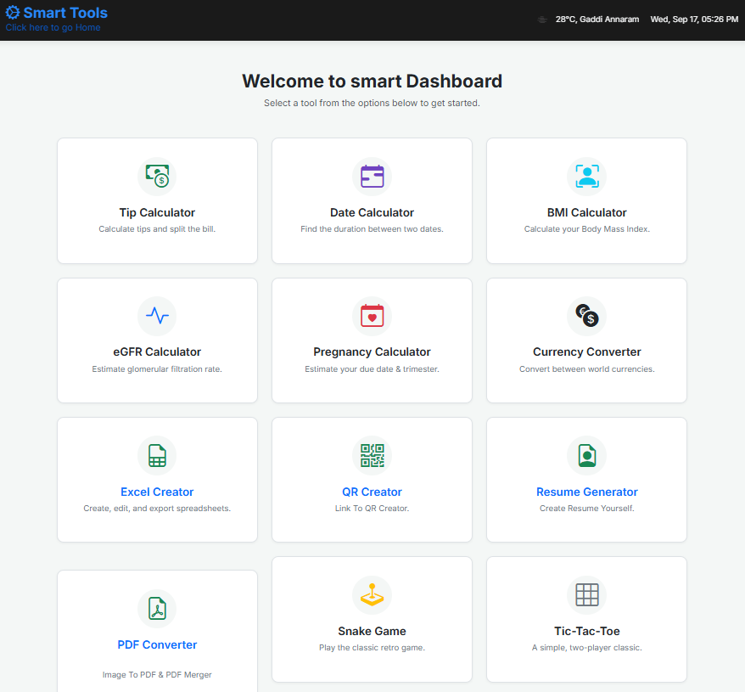Click 'Calculate tips and split the bill.' text
This screenshot has width=745, height=692.
click(157, 229)
